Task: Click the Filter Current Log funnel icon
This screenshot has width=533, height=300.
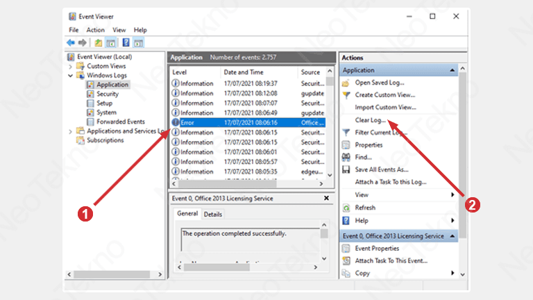Action: pos(346,133)
